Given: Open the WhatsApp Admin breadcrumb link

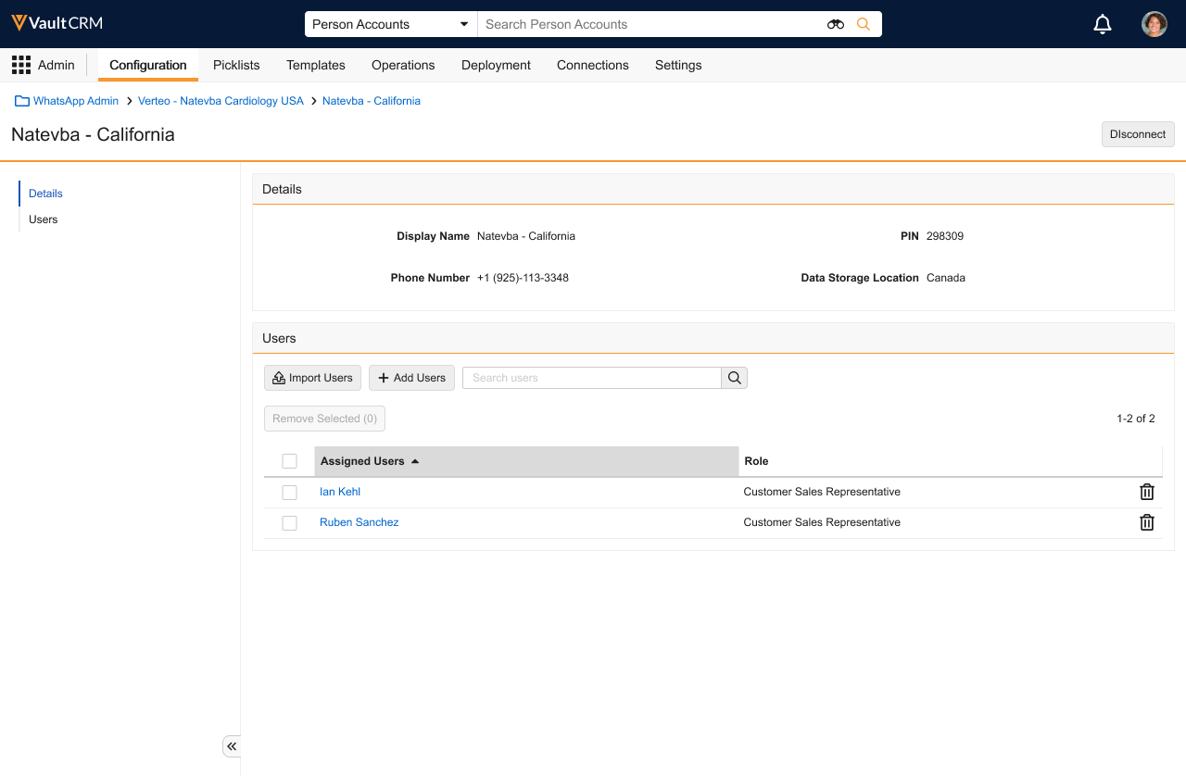Looking at the screenshot, I should 75,101.
